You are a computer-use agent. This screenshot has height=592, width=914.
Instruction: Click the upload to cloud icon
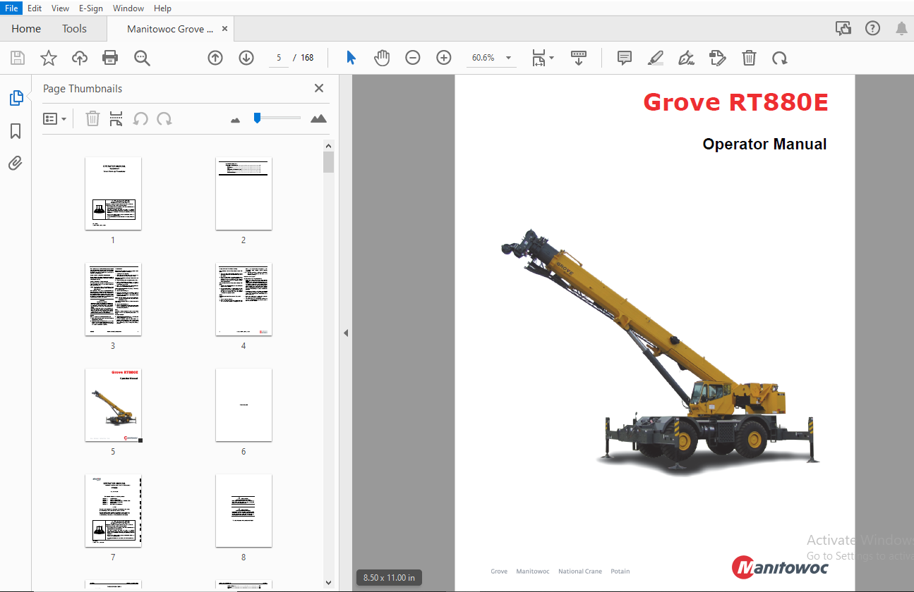(x=80, y=58)
